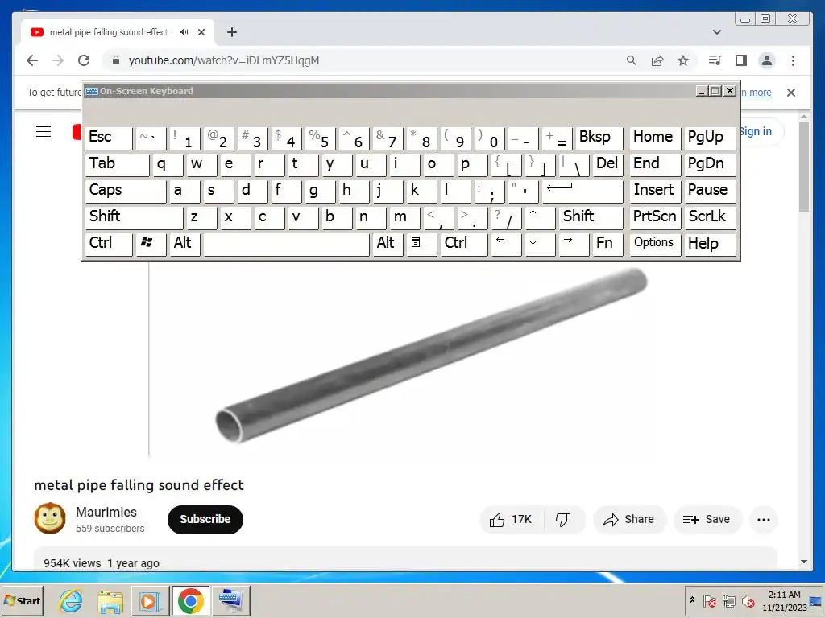Click the up arrow key
The width and height of the screenshot is (825, 618).
tap(539, 217)
